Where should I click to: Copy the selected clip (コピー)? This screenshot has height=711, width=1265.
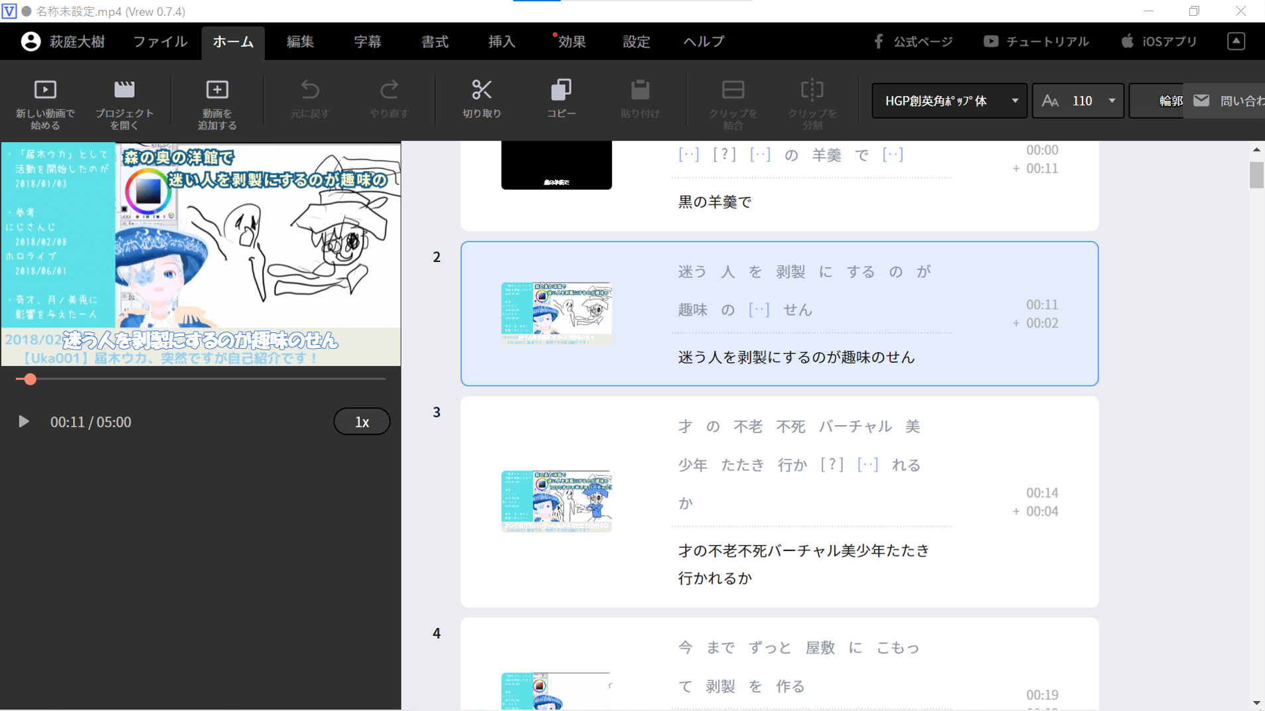[x=561, y=99]
